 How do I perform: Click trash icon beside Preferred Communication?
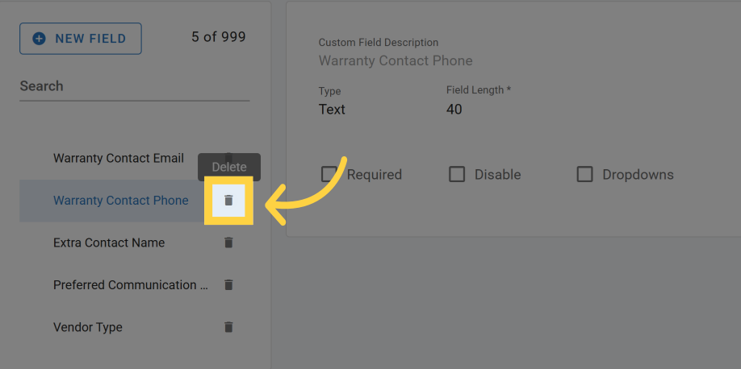pos(228,284)
